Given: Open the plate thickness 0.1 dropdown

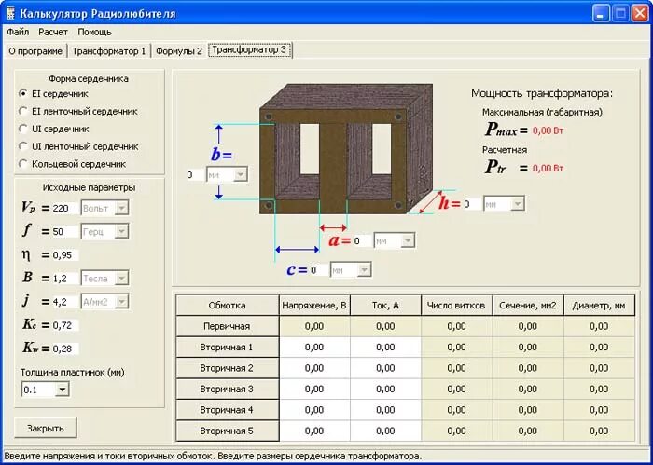Looking at the screenshot, I should point(63,390).
